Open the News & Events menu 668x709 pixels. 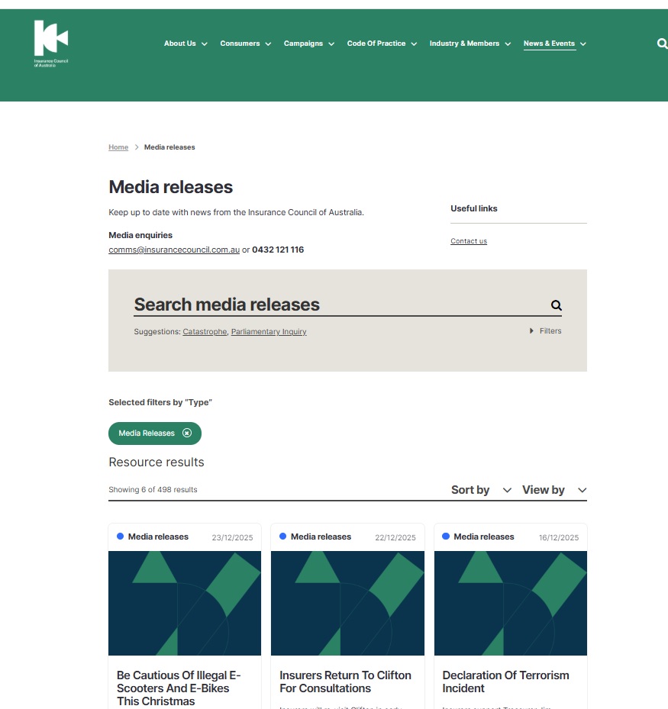point(554,44)
